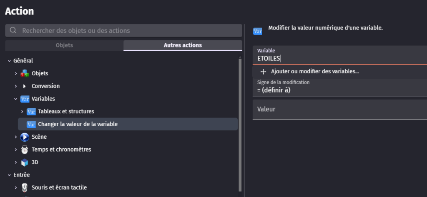Expand the Tableaux et structures node
The image size is (427, 197).
pyautogui.click(x=22, y=112)
